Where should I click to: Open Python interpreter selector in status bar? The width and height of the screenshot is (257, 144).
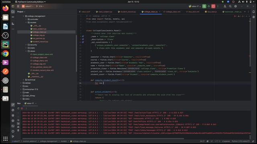click(241, 141)
